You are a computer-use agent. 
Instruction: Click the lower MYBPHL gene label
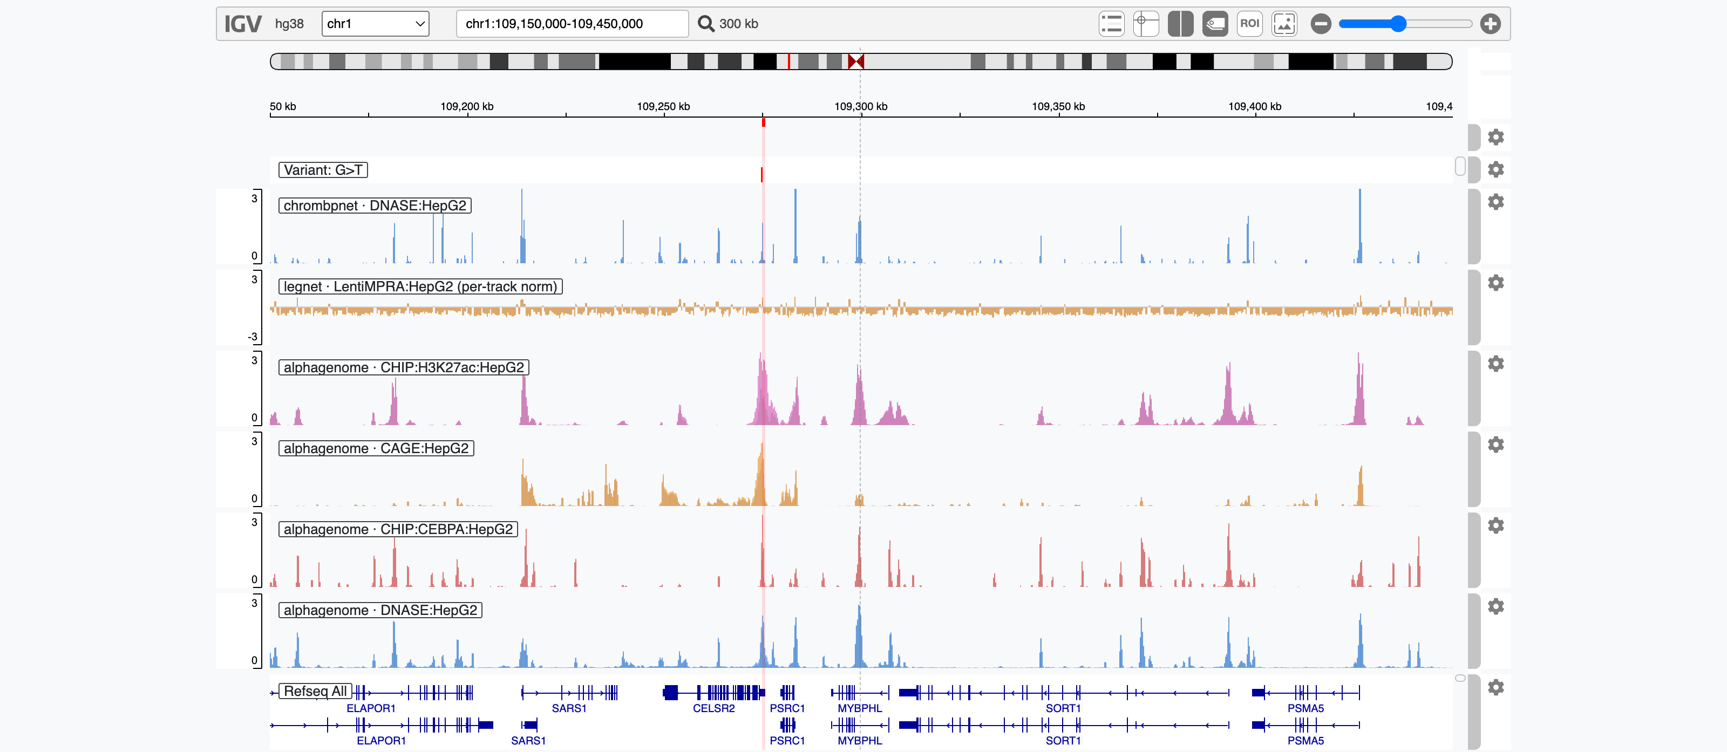point(860,741)
